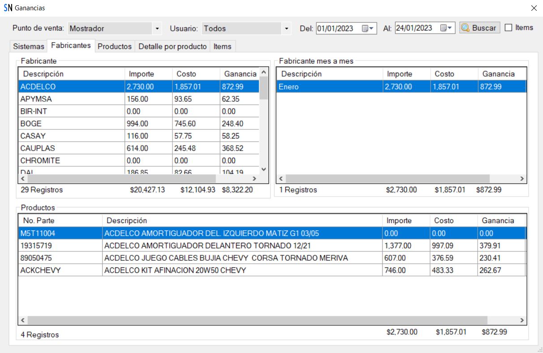Go to Detalle por producto tab
This screenshot has width=543, height=353.
[x=172, y=47]
